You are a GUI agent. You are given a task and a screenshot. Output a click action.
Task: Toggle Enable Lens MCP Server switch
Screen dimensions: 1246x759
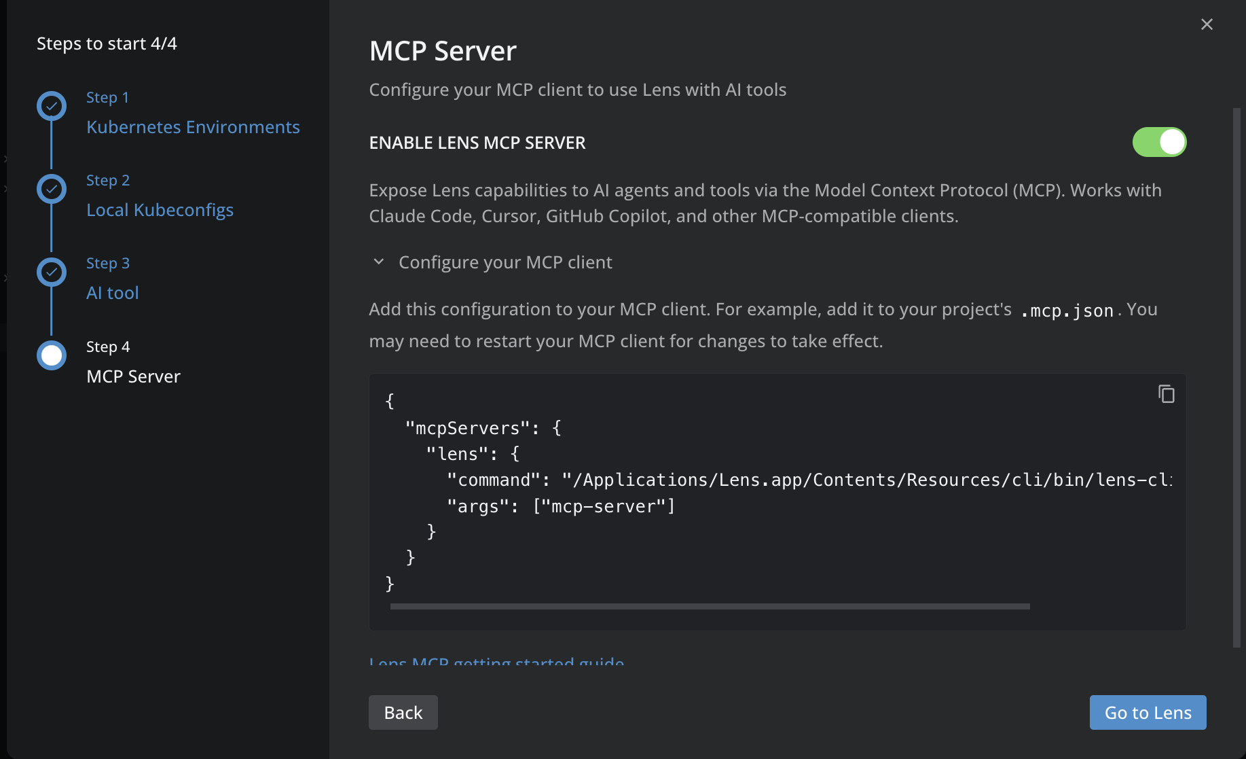(1159, 142)
